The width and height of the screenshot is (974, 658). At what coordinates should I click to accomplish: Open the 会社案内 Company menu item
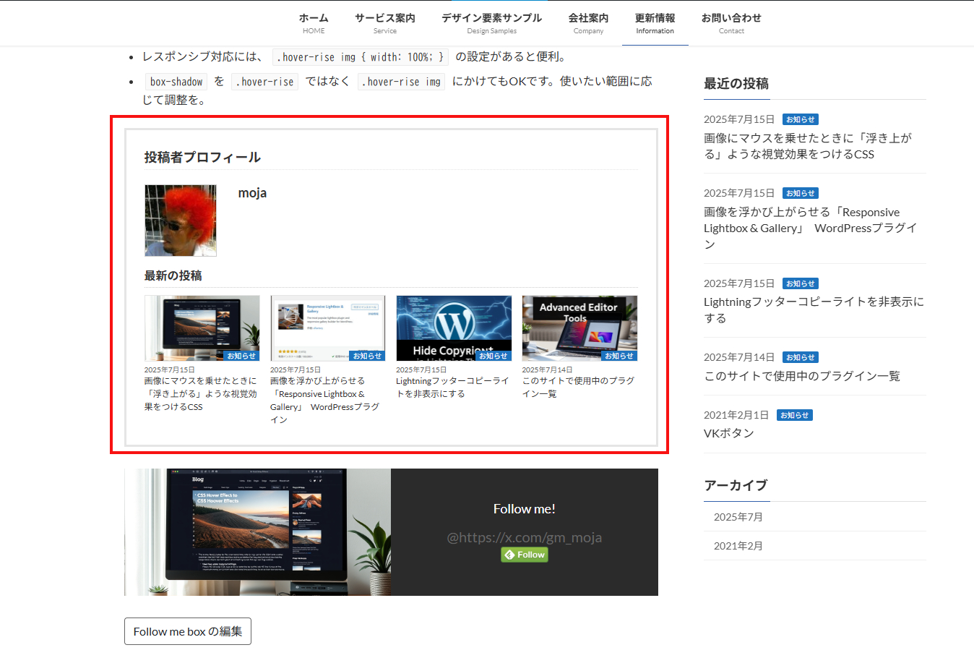(x=588, y=23)
